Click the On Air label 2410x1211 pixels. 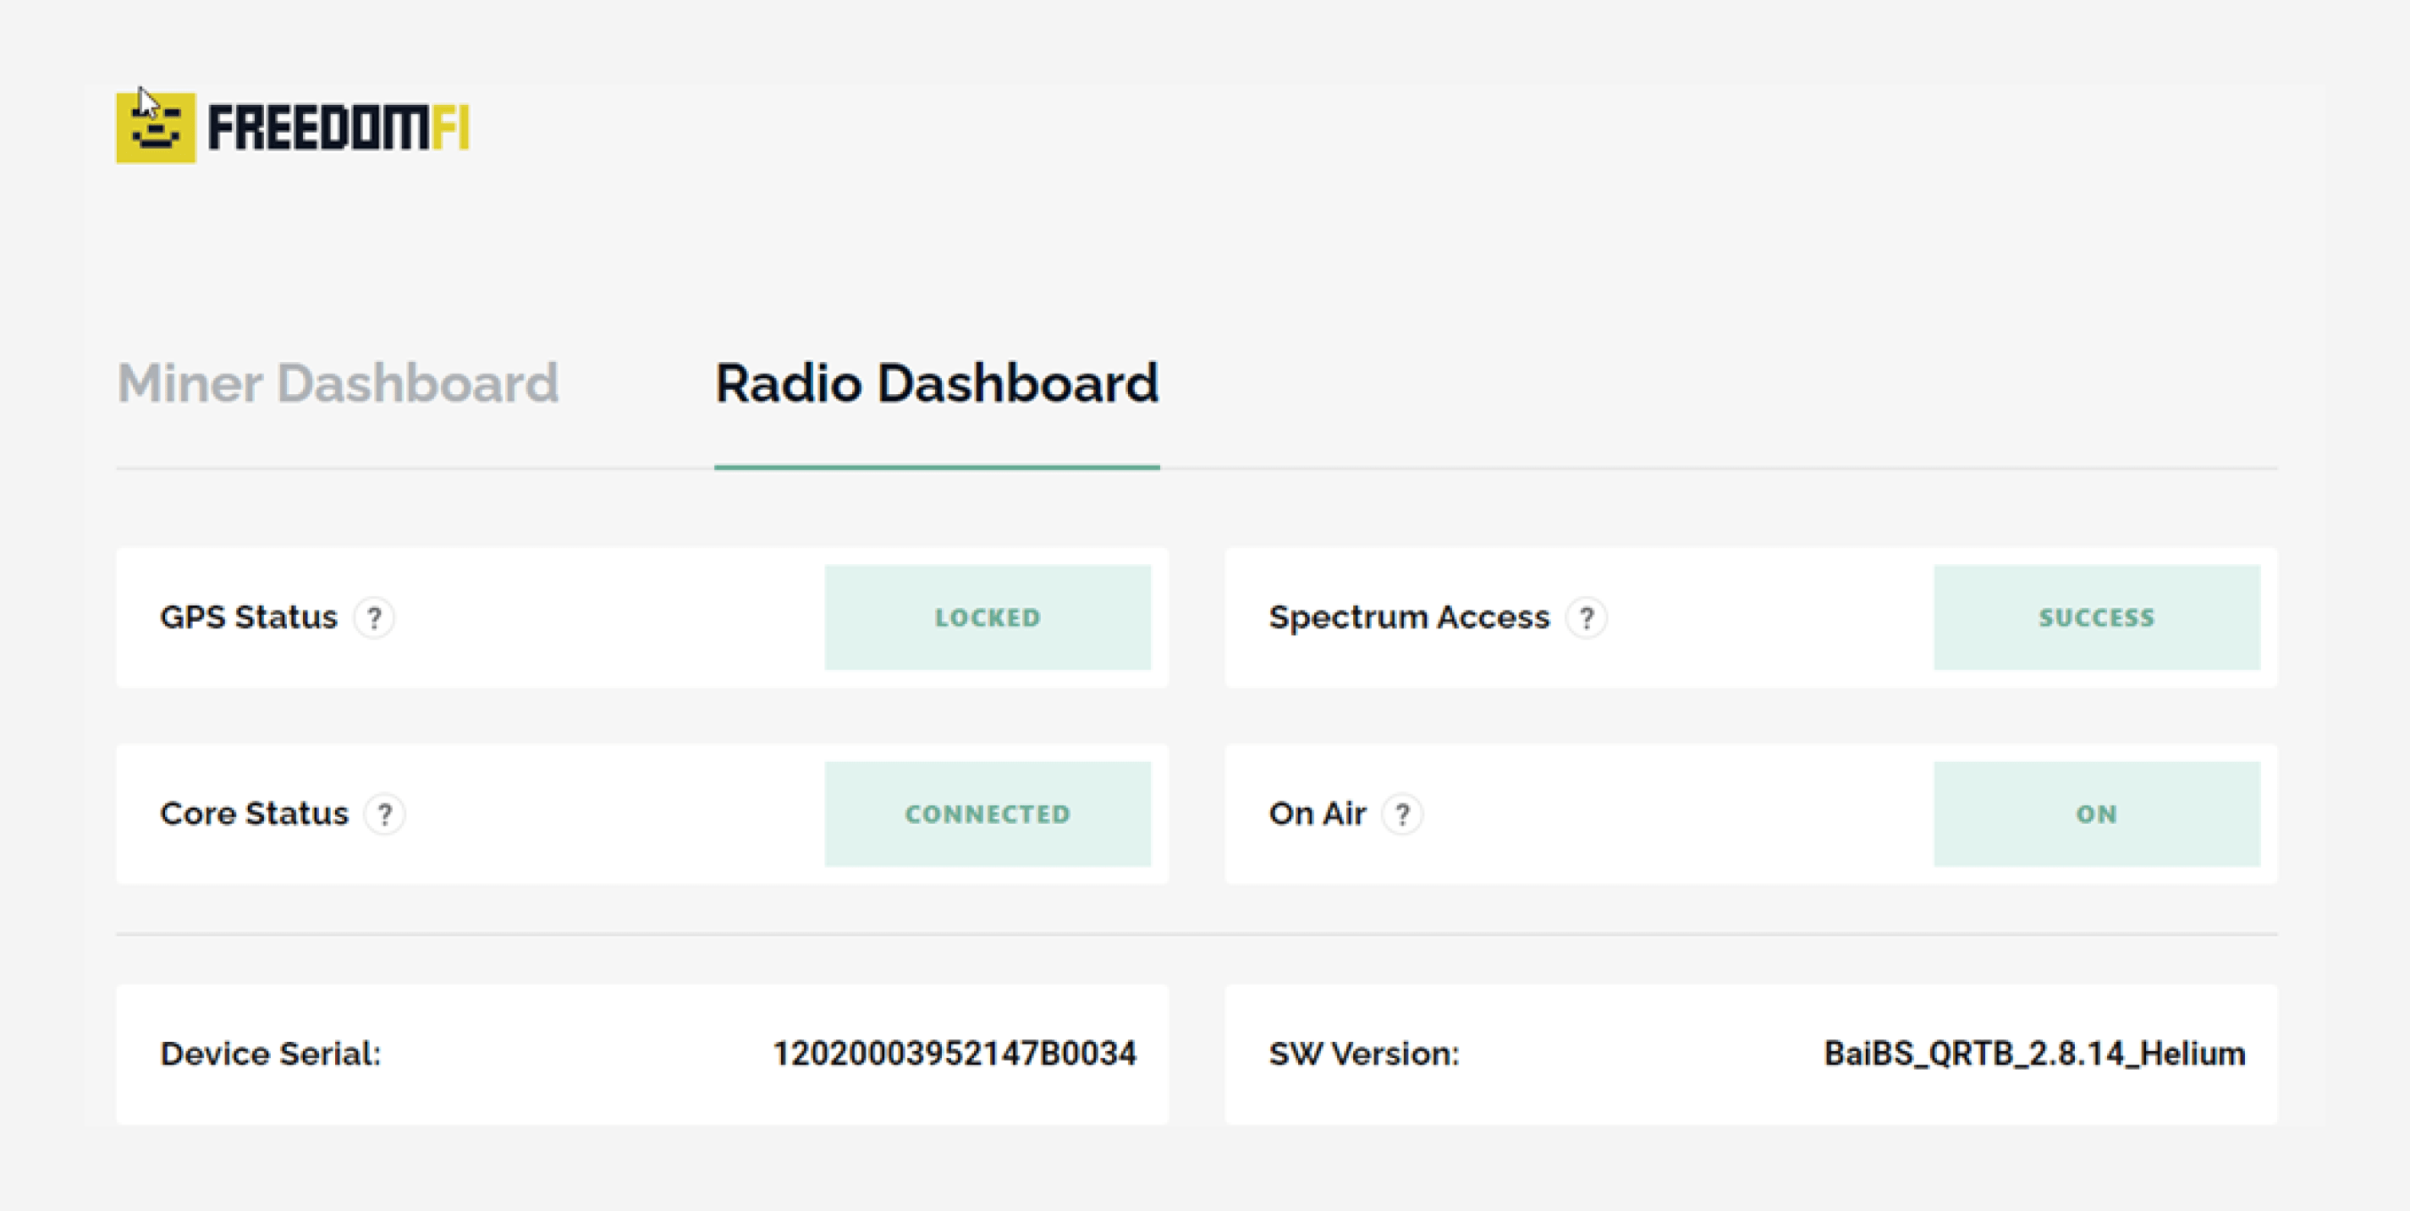1318,814
